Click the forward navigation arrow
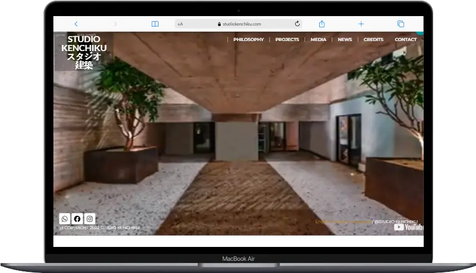The width and height of the screenshot is (476, 273). 115,24
